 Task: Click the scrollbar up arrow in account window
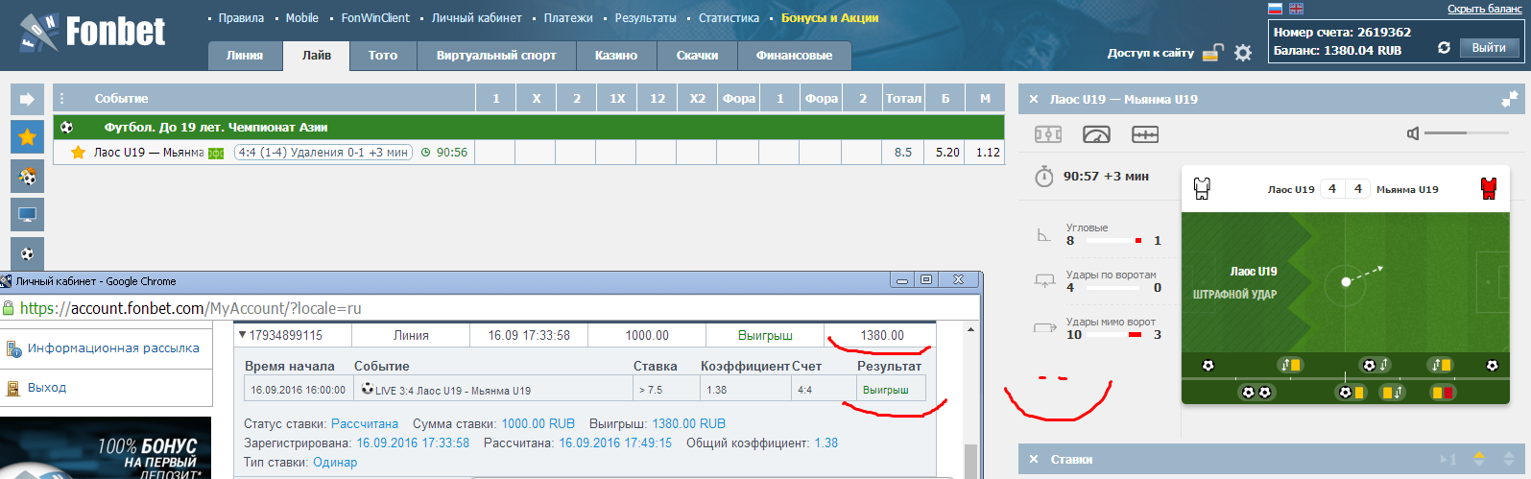(970, 329)
